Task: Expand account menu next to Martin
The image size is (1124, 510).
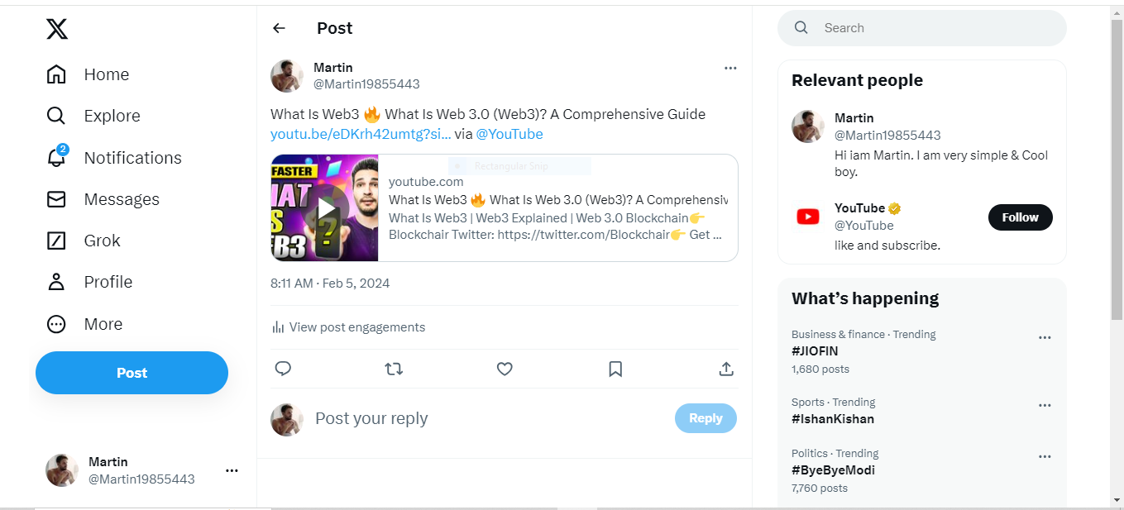Action: pyautogui.click(x=232, y=470)
